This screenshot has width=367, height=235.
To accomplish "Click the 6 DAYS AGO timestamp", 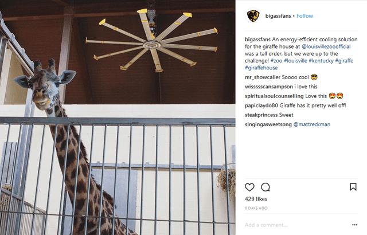I will click(x=256, y=208).
